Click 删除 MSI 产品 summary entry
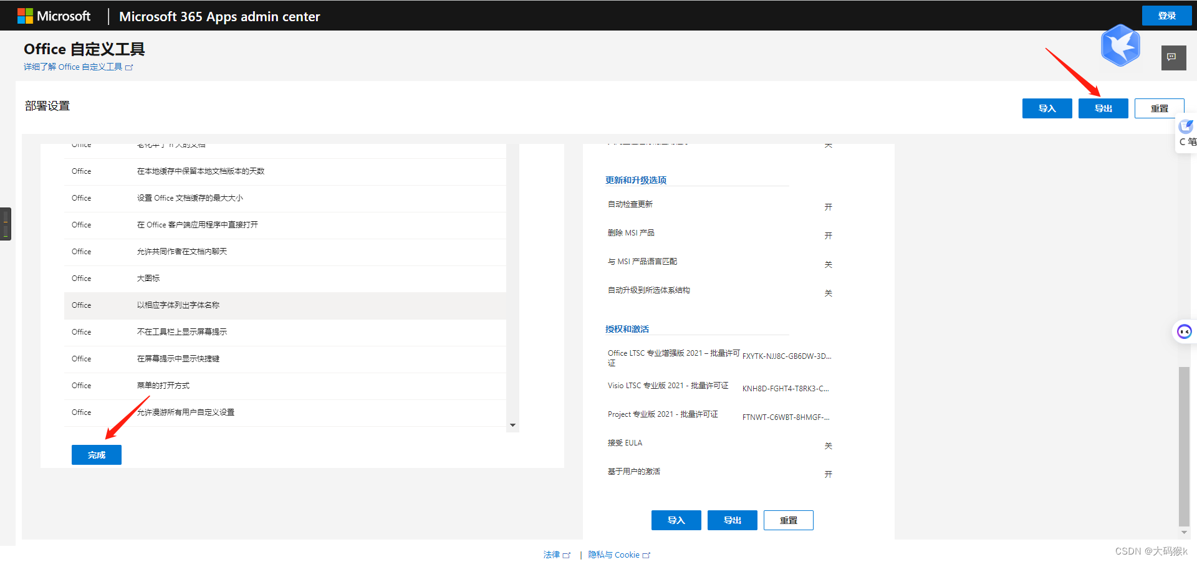The width and height of the screenshot is (1197, 562). [631, 233]
